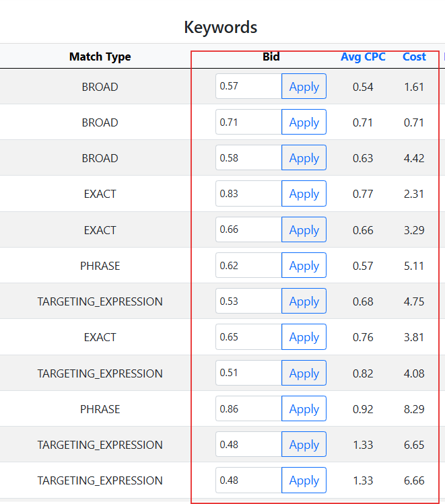
Task: Sort table by Avg CPC column header
Action: click(x=363, y=57)
